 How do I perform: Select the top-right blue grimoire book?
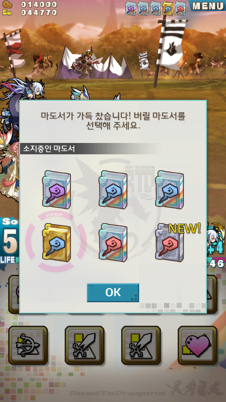pos(170,190)
